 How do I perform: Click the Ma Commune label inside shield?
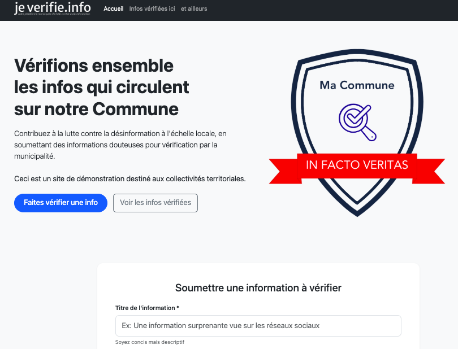point(357,85)
